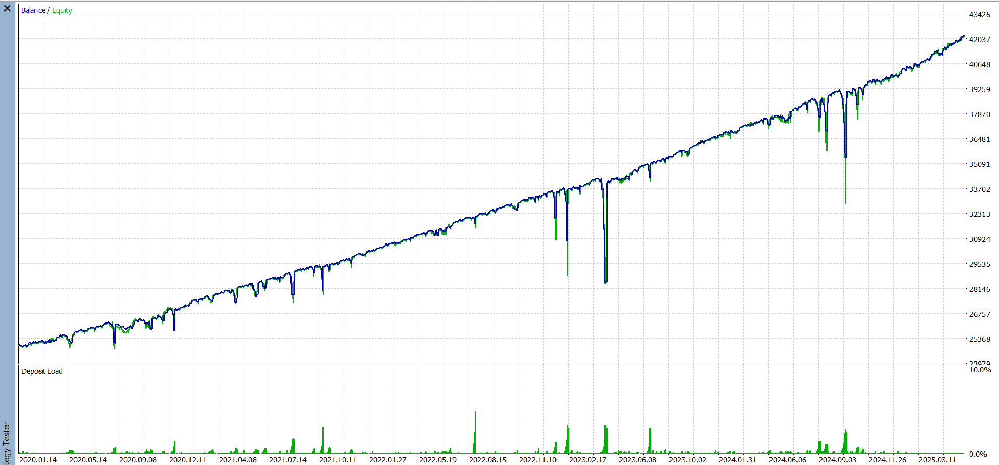
Task: Select the vertical Strategy Tester panel title
Action: click(x=7, y=442)
